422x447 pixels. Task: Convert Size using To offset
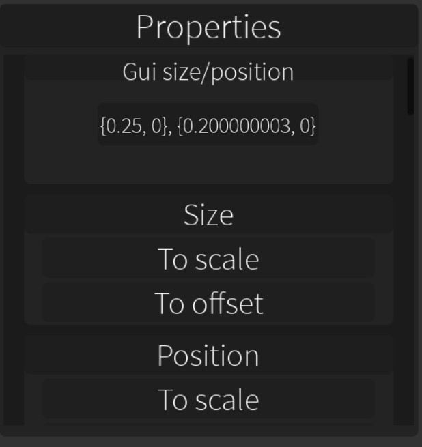[x=208, y=304]
